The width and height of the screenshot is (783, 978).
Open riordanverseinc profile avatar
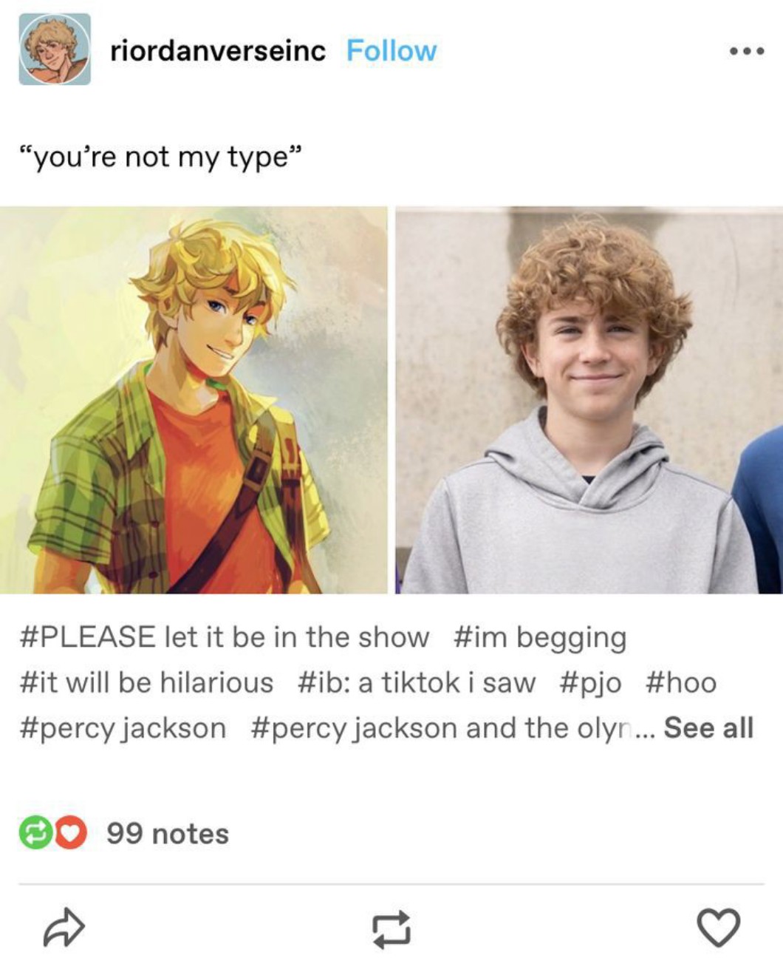tap(55, 50)
